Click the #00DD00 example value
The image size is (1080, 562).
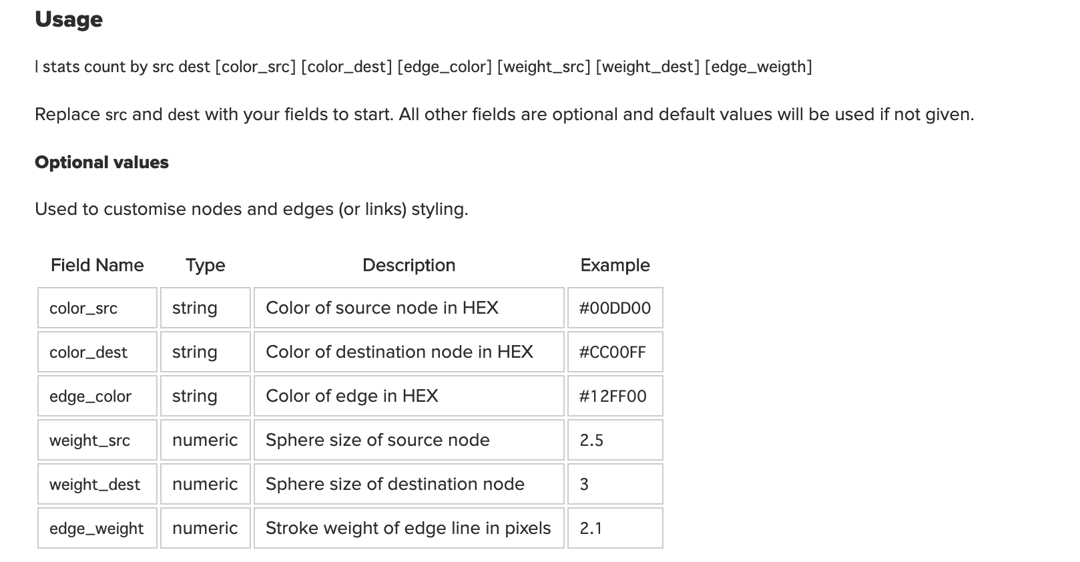click(x=615, y=308)
